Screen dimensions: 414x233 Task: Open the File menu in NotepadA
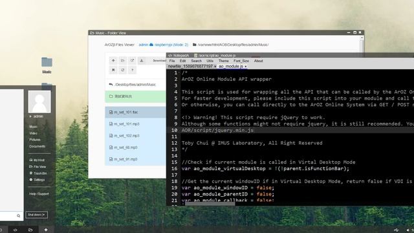click(x=172, y=61)
